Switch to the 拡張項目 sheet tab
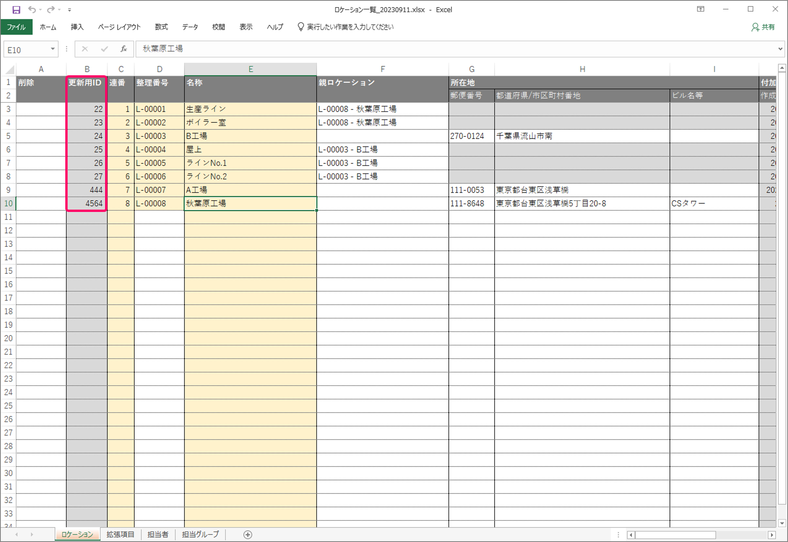The width and height of the screenshot is (788, 542). pos(120,535)
